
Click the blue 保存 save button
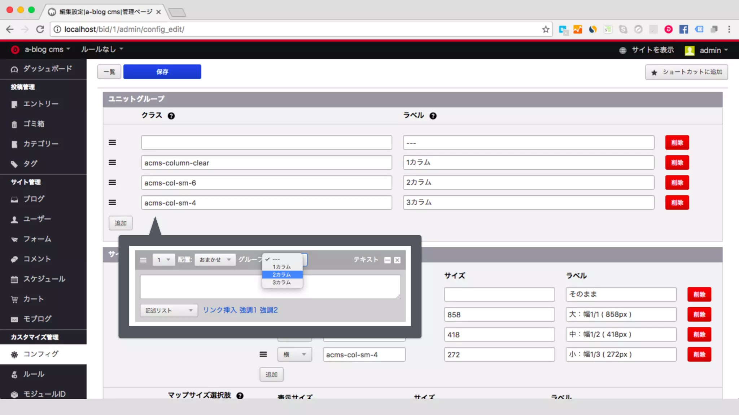coord(162,72)
